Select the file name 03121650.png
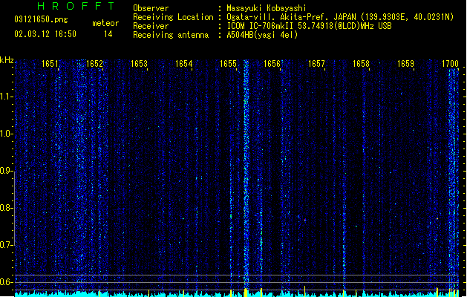467x297 pixels. 41,19
